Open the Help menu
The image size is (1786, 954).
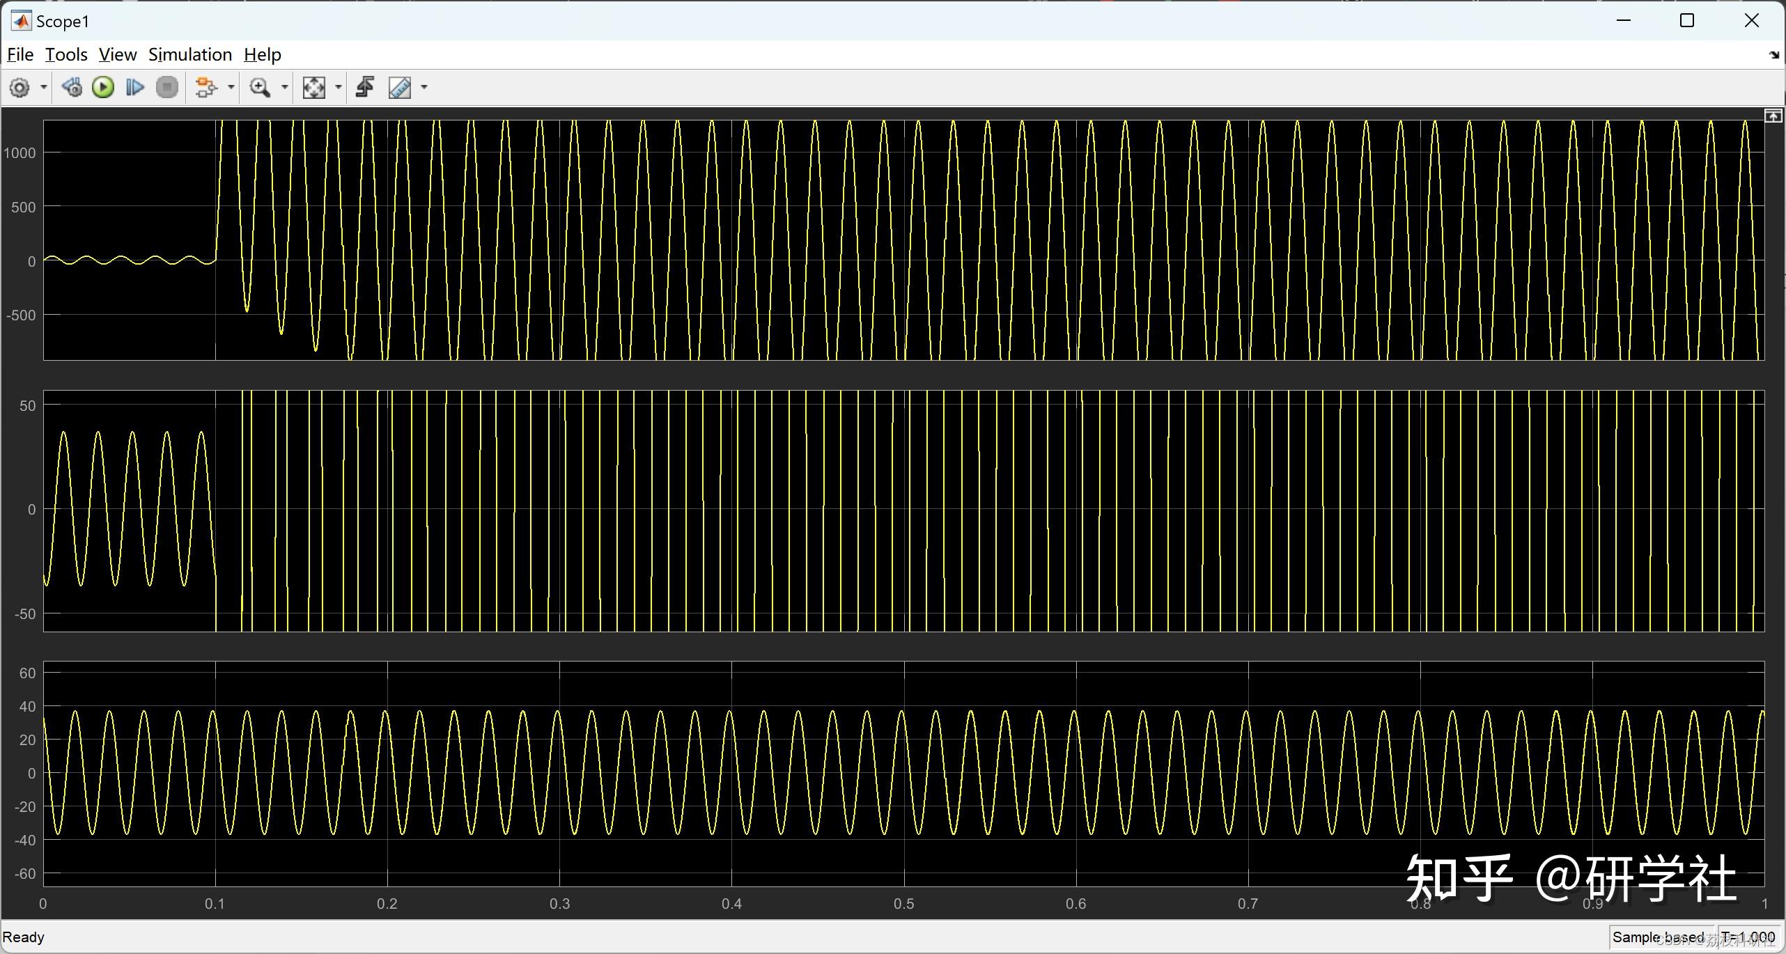[x=262, y=54]
